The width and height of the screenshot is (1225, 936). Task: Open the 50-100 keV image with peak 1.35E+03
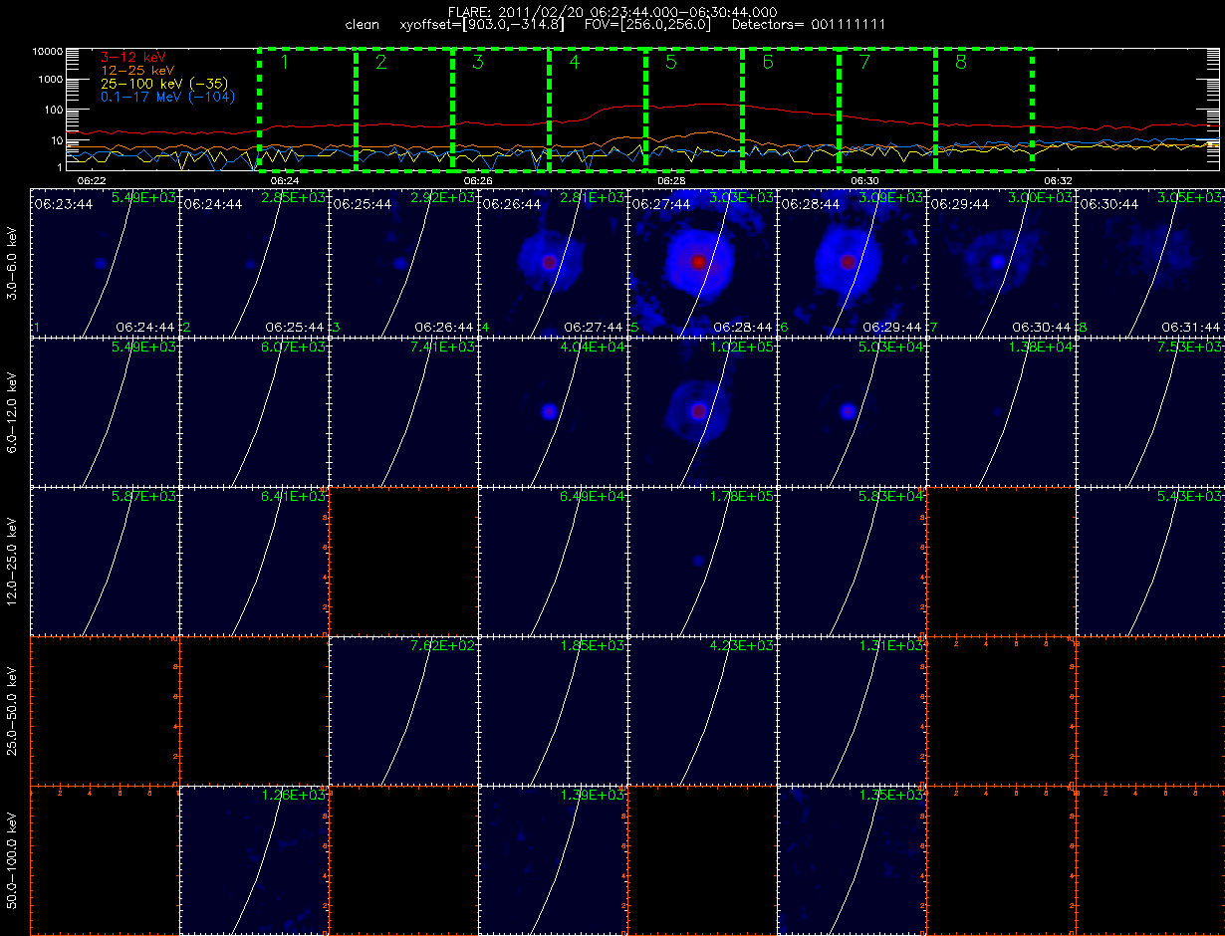852,859
